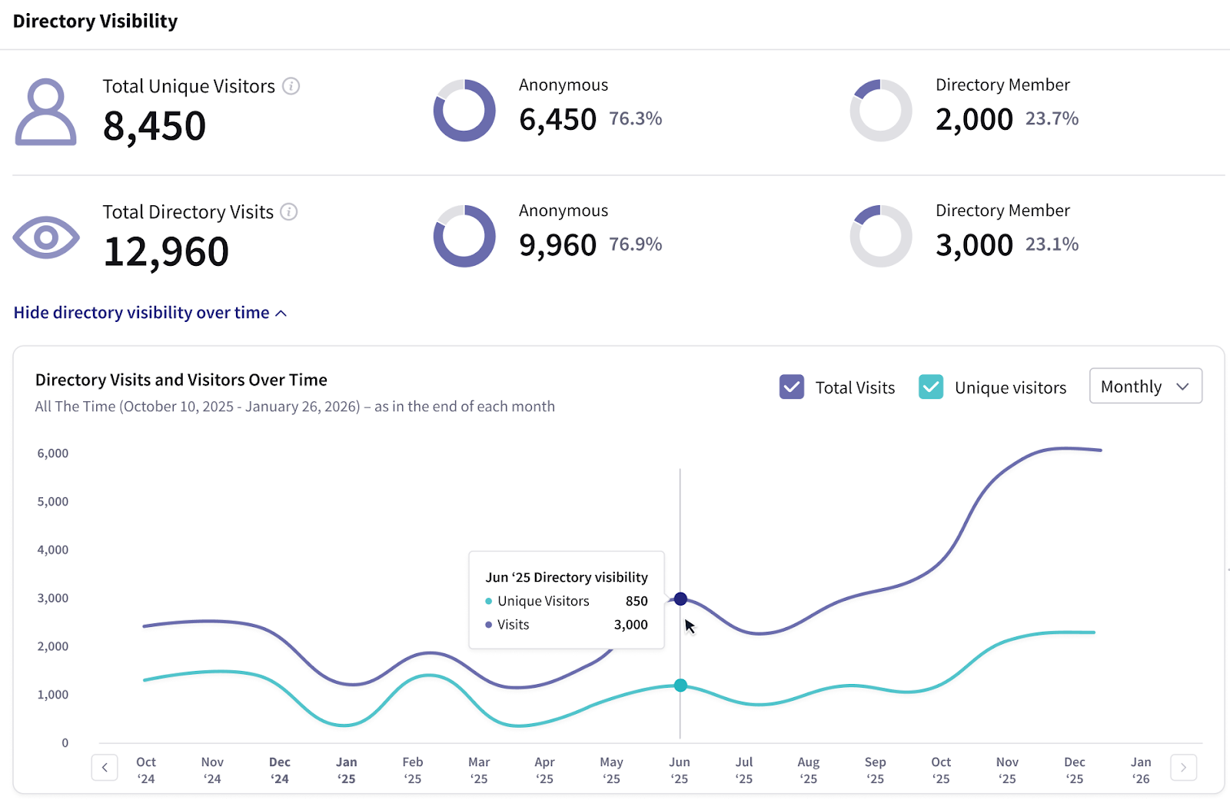Click the 8,450 unique visitors value
The height and width of the screenshot is (810, 1230).
tap(155, 126)
